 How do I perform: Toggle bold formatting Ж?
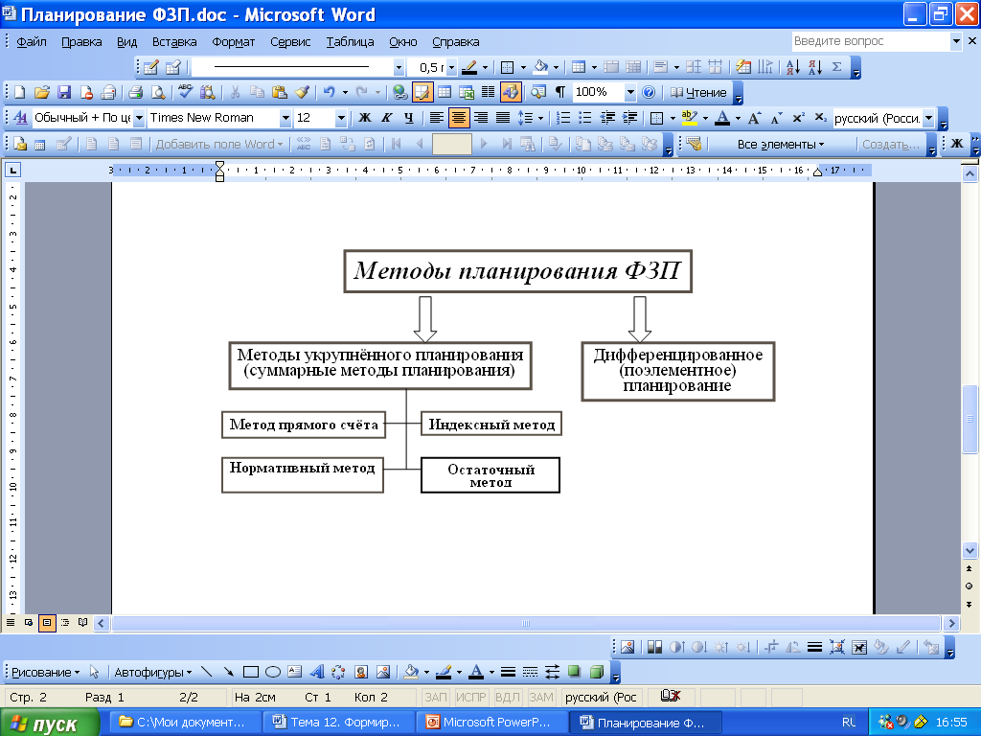pos(365,118)
